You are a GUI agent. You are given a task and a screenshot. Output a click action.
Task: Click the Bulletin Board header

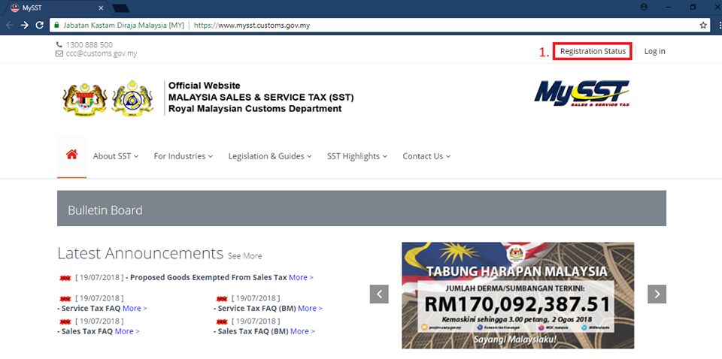[362, 208]
